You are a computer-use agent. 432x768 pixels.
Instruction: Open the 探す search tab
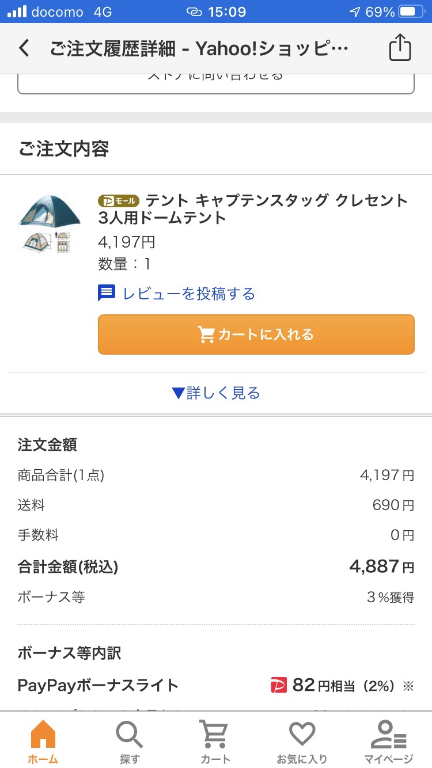tap(130, 742)
